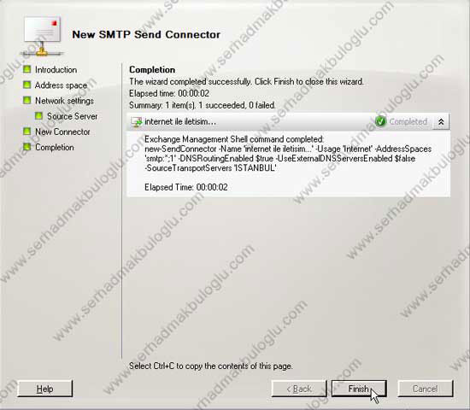
Task: Collapse the internet ile iletisim details chevron
Action: click(x=441, y=121)
